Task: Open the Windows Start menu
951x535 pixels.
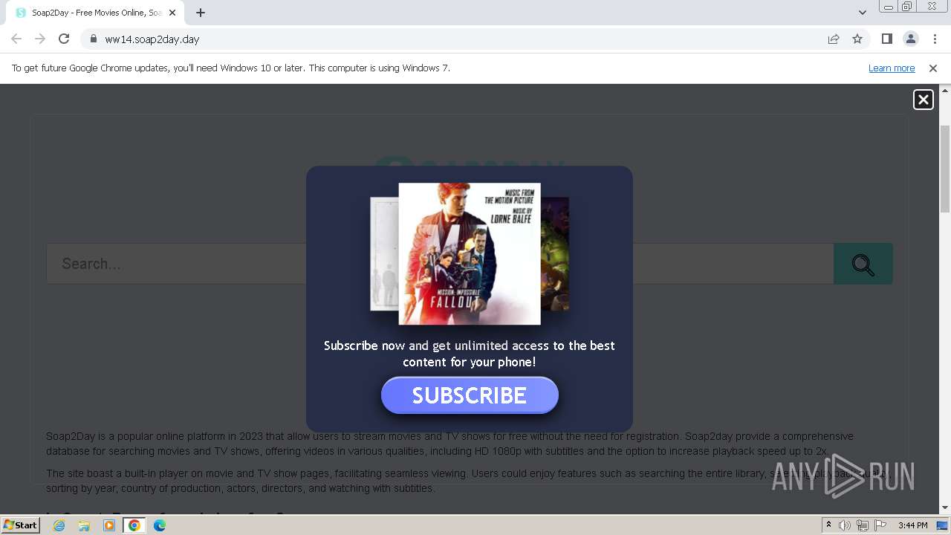Action: (20, 525)
